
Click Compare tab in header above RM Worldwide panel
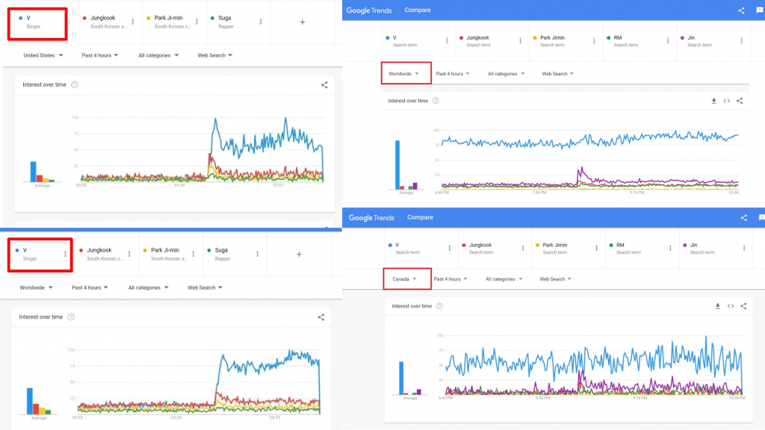418,10
